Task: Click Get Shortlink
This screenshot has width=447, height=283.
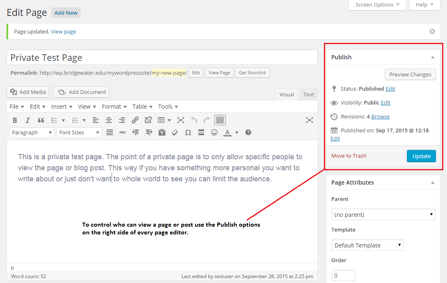Action: tap(252, 73)
